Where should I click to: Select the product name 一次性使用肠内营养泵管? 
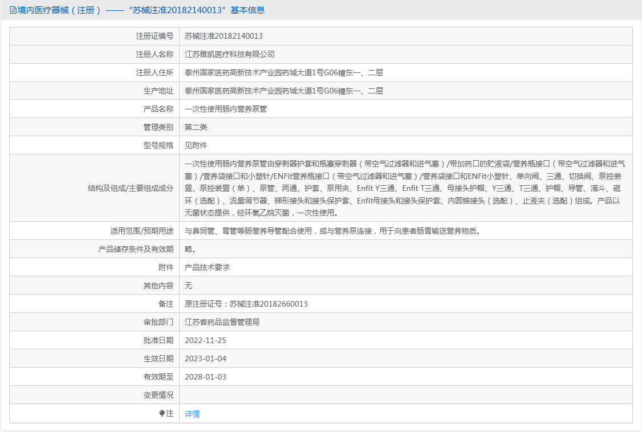coord(226,109)
